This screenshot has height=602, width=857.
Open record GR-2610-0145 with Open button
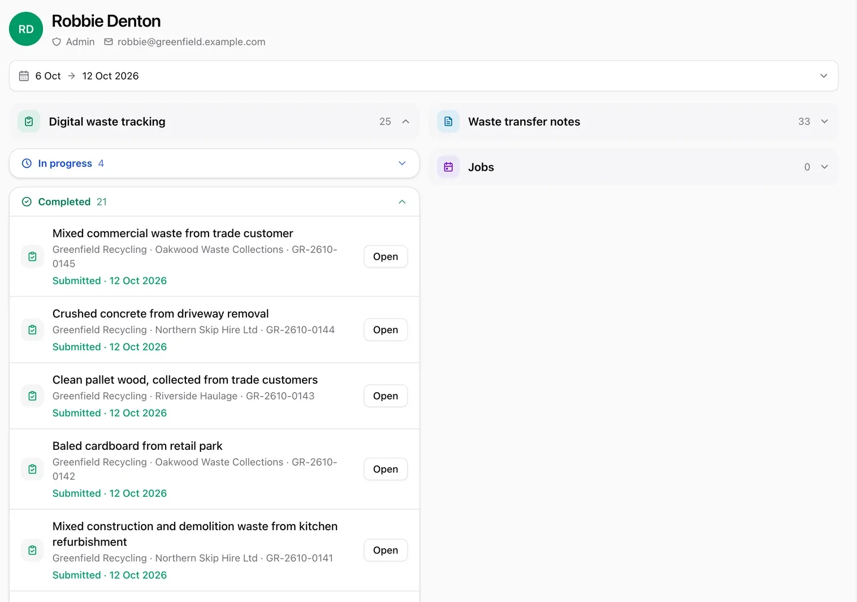pyautogui.click(x=386, y=256)
